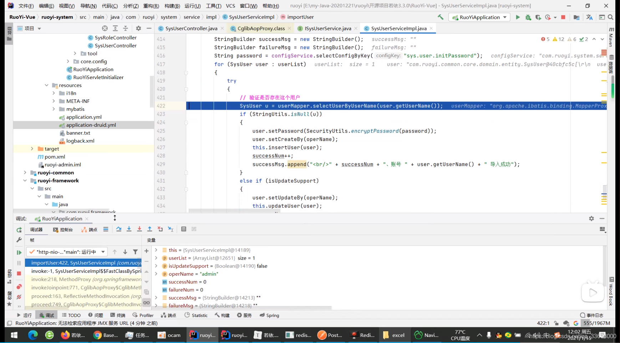Stop the debug session red square
This screenshot has width=620, height=343.
(x=19, y=273)
